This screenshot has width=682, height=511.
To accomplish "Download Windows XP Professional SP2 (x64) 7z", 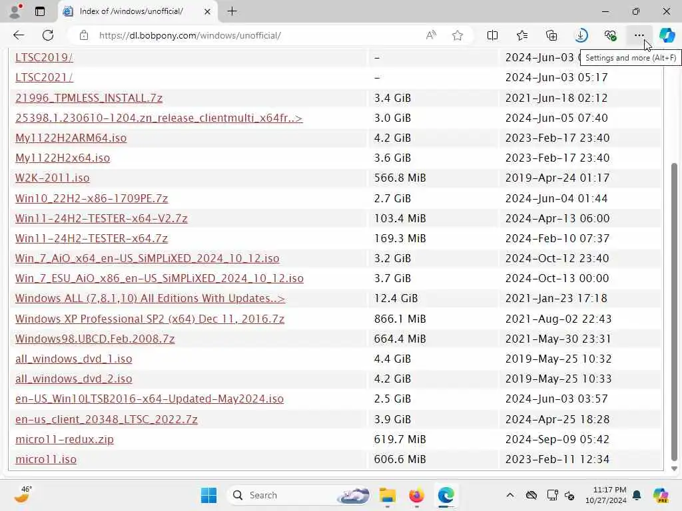I will tap(150, 319).
